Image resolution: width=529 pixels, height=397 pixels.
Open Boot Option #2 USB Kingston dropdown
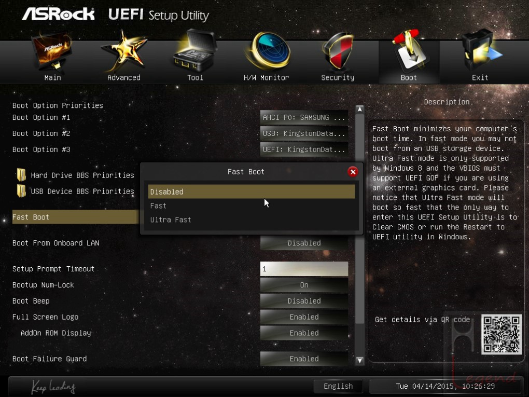coord(304,133)
